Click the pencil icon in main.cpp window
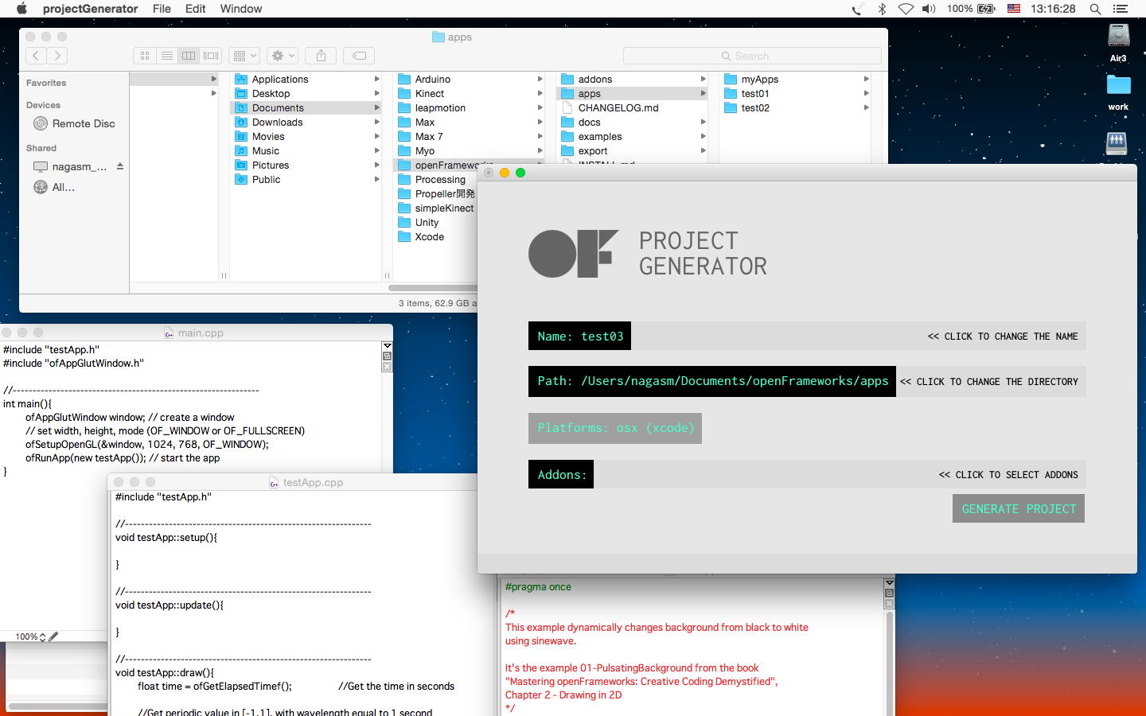 click(53, 636)
